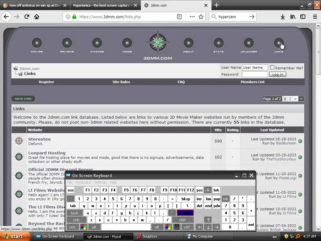This screenshot has height=241, width=321.
Task: Open Help menu in On-Screen Keyboard
Action: click(x=113, y=182)
